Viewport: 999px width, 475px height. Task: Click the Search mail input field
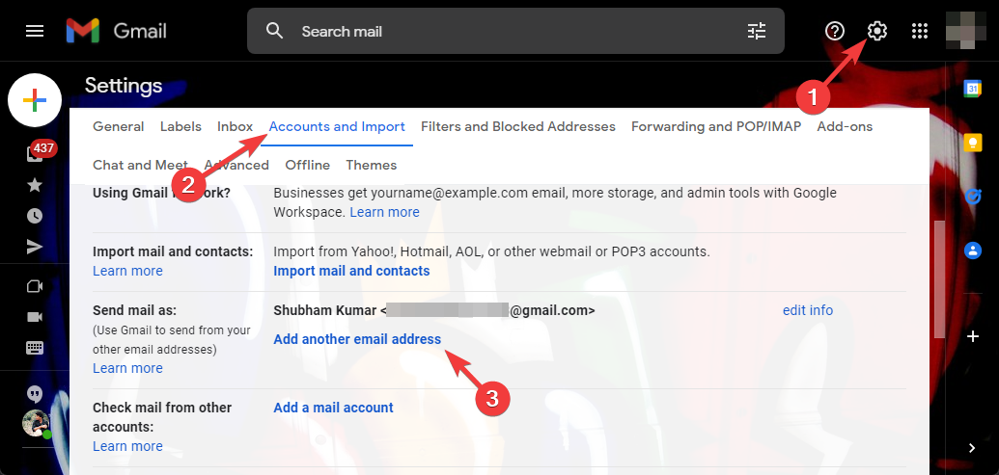coord(516,31)
